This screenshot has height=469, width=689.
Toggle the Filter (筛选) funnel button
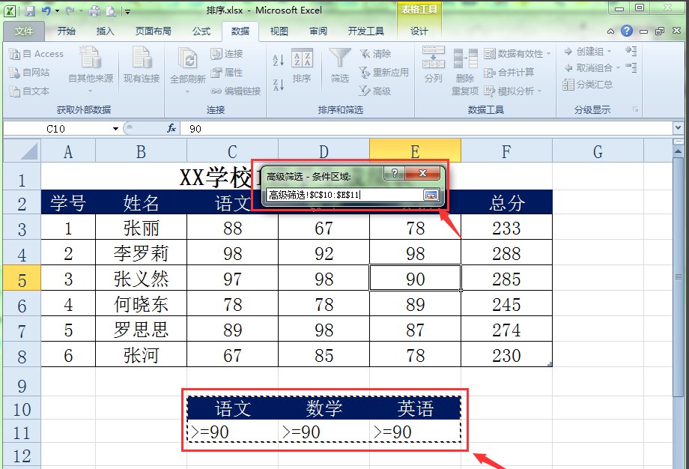340,66
